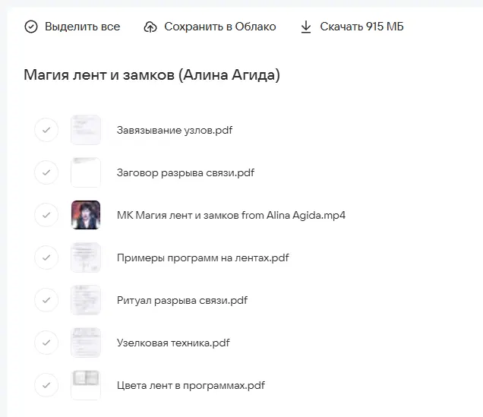The height and width of the screenshot is (417, 483).
Task: Open file Примеры программ на лентах.pdf
Action: tap(203, 257)
